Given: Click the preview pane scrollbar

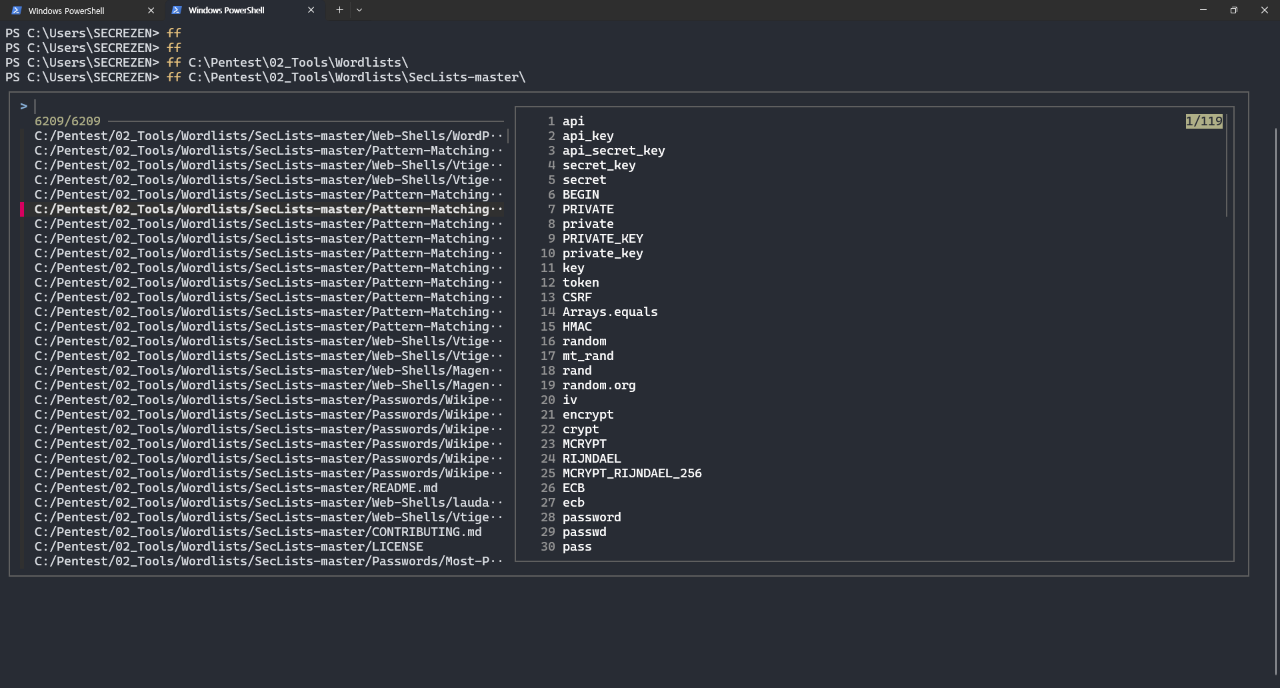Looking at the screenshot, I should pos(1227,165).
